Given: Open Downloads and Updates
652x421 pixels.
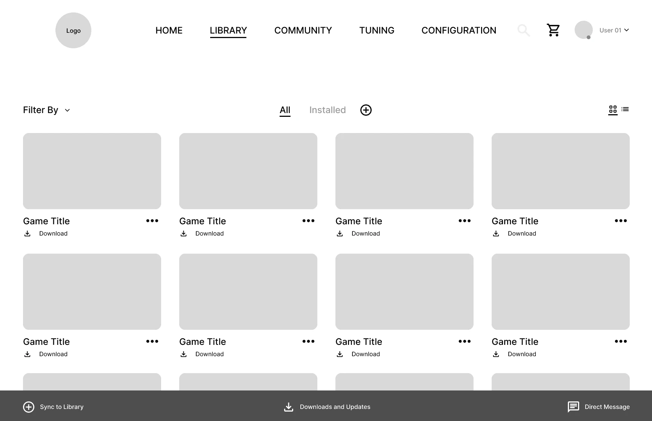Looking at the screenshot, I should (327, 407).
